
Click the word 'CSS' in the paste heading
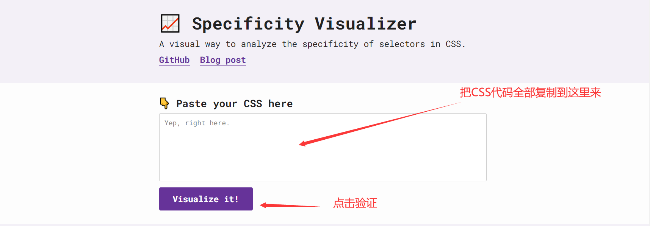pos(253,104)
